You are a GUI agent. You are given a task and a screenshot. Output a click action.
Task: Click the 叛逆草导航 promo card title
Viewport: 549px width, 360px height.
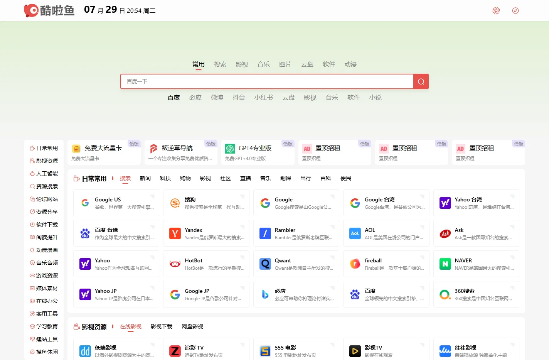pyautogui.click(x=177, y=148)
